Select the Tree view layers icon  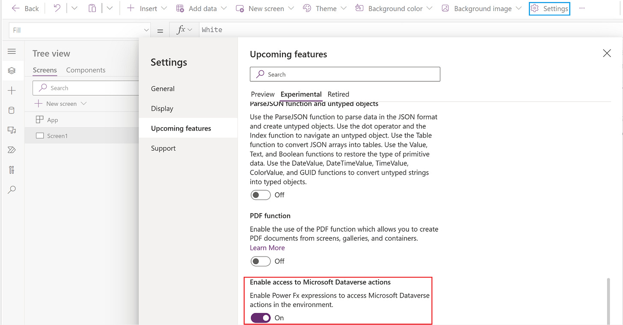[x=12, y=71]
